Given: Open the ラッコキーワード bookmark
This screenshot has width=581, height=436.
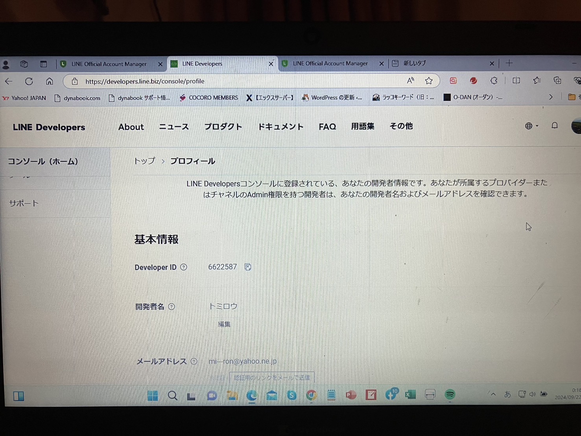Looking at the screenshot, I should [404, 97].
